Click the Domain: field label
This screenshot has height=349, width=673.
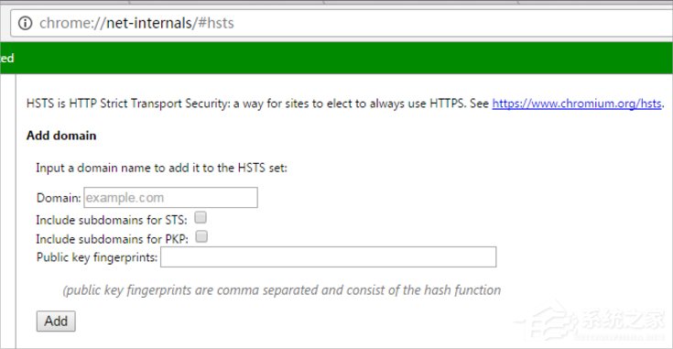[x=59, y=198]
